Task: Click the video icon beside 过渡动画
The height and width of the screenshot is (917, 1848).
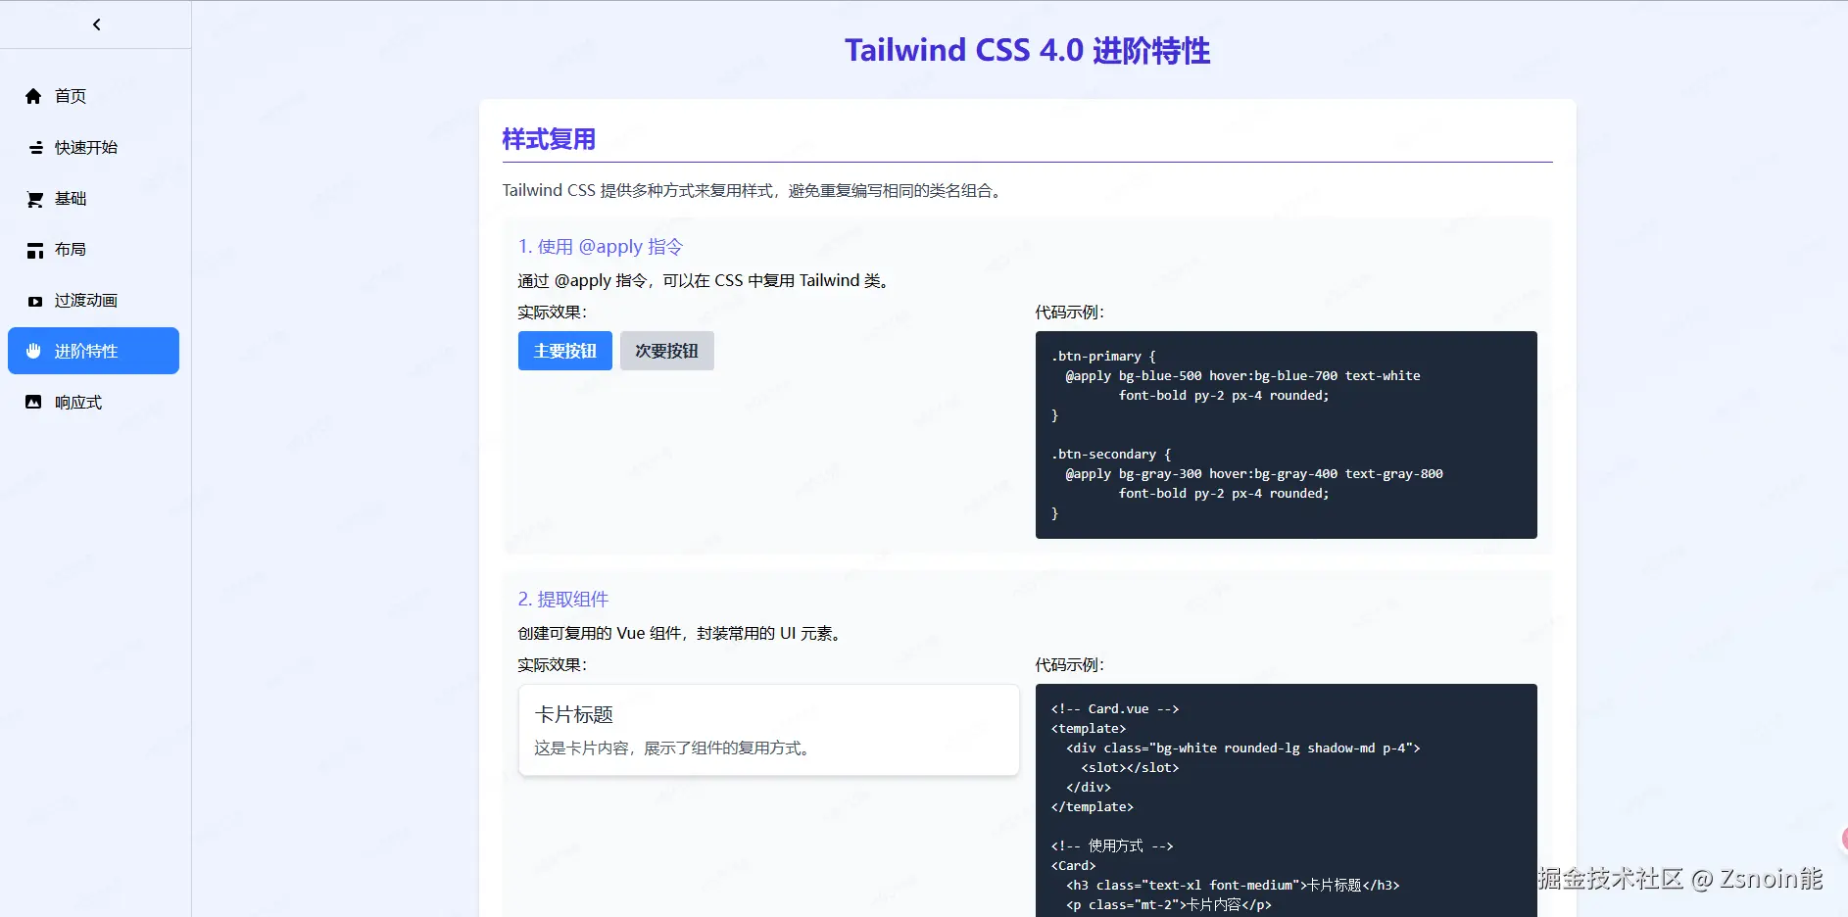Action: [35, 301]
